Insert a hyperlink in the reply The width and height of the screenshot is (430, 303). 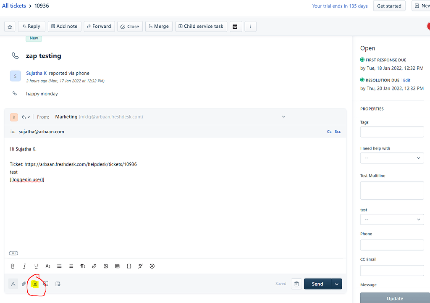coord(94,266)
